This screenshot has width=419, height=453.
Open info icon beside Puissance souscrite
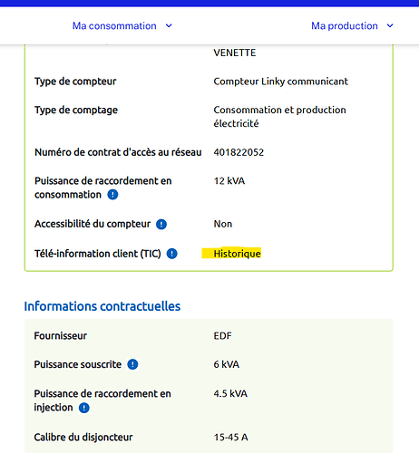click(132, 364)
